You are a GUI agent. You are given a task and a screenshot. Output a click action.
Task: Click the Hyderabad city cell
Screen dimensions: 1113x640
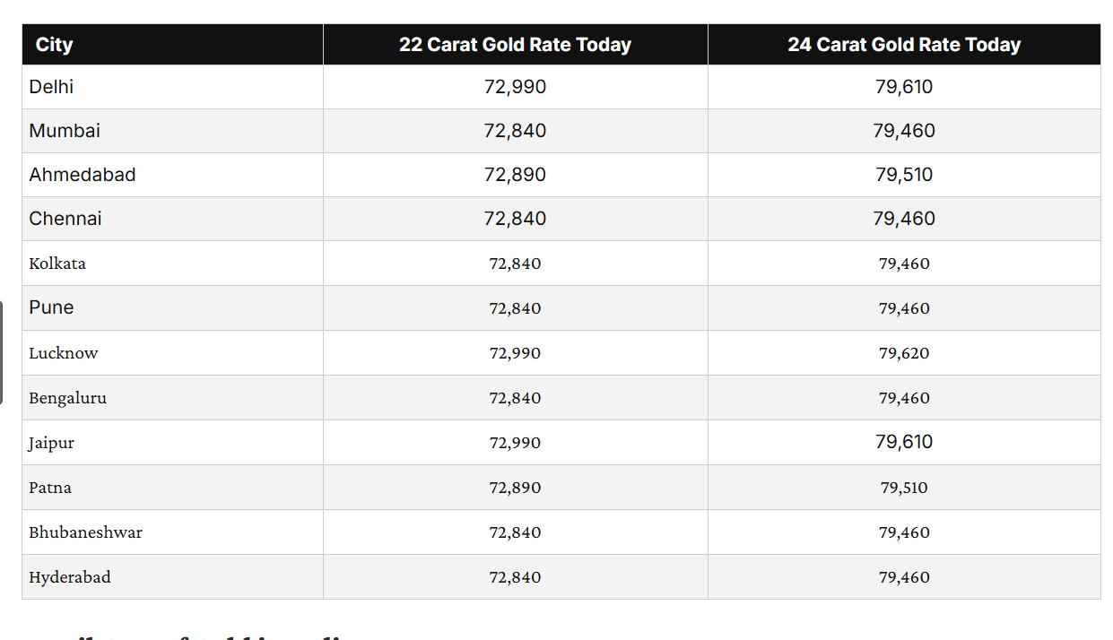70,577
